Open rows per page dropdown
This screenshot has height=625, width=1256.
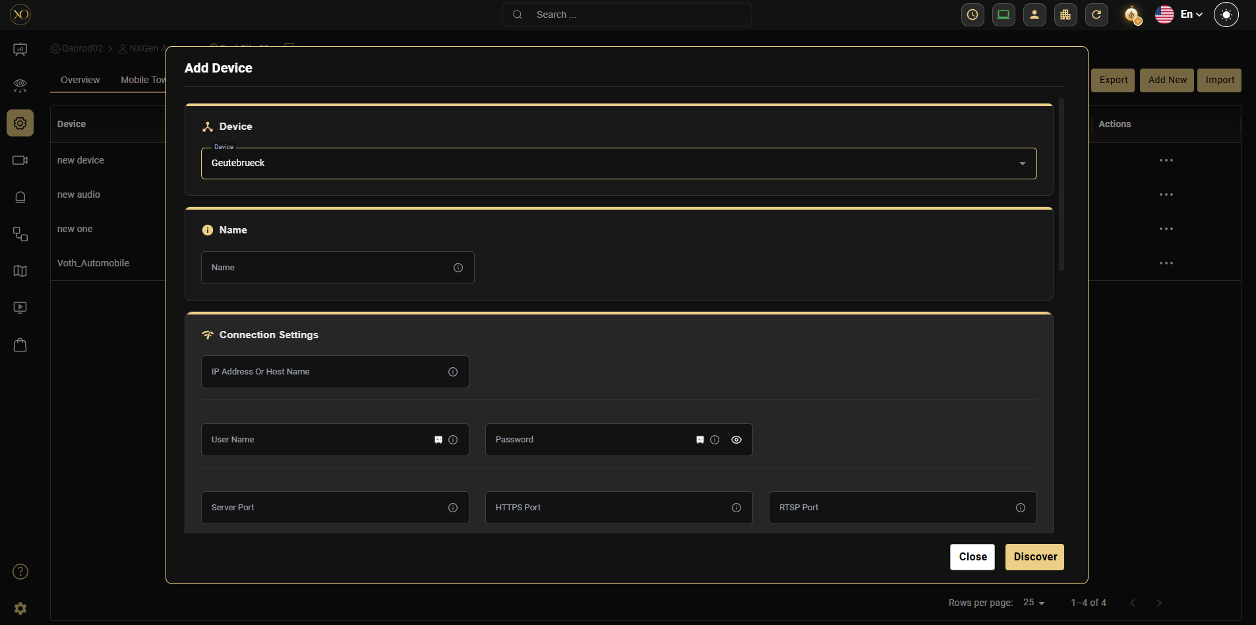[1034, 603]
